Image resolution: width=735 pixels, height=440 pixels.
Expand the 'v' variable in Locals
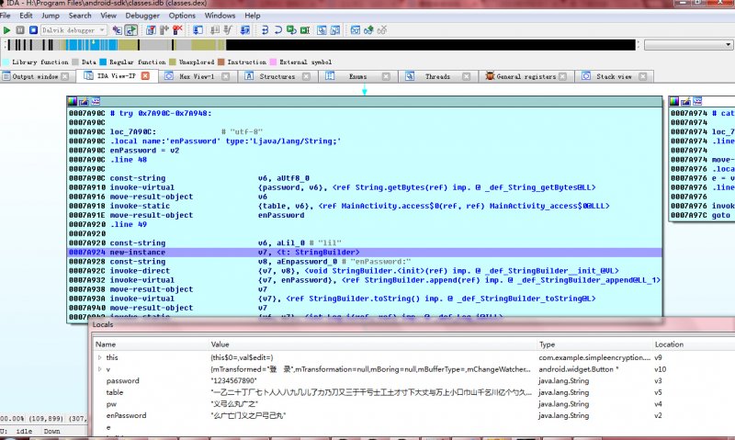pos(100,369)
